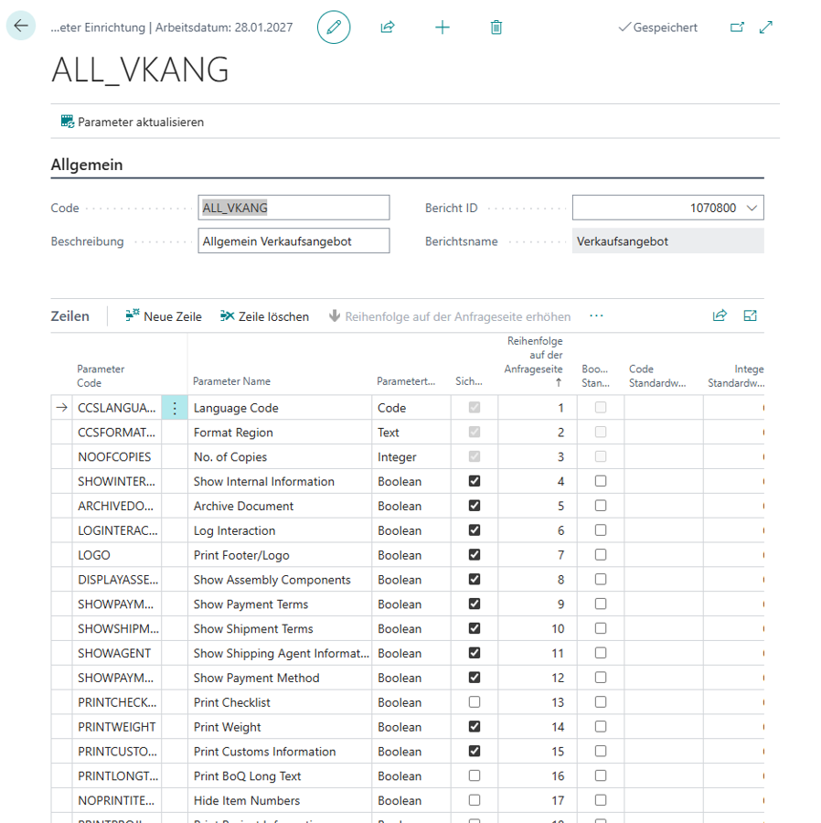Open page in new window icon
The width and height of the screenshot is (821, 823).
click(x=737, y=27)
